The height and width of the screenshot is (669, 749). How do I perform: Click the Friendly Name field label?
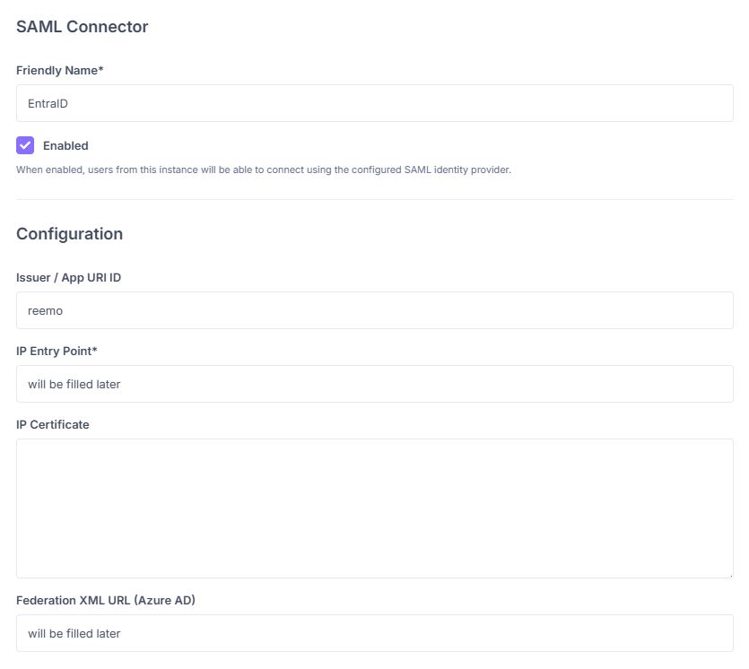tap(57, 70)
